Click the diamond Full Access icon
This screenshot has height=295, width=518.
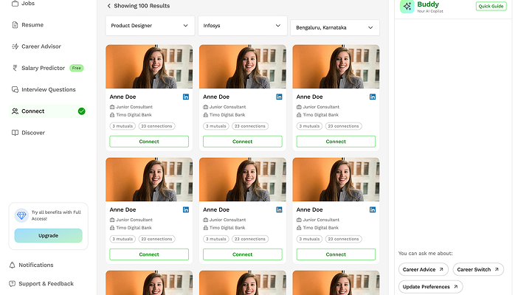pos(21,215)
